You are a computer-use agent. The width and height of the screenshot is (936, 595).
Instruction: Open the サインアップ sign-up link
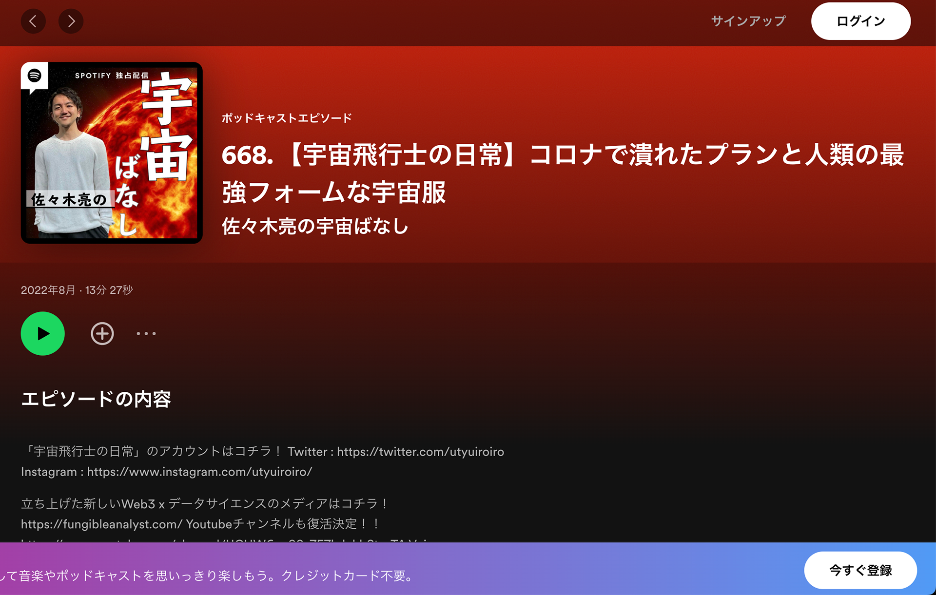(x=748, y=21)
